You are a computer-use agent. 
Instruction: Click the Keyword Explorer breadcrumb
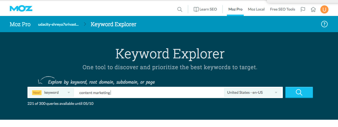(x=114, y=24)
